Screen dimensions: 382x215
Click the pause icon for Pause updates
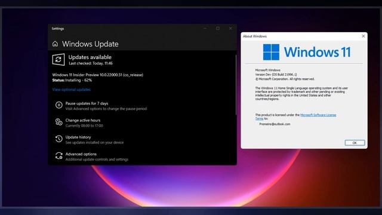coord(58,105)
